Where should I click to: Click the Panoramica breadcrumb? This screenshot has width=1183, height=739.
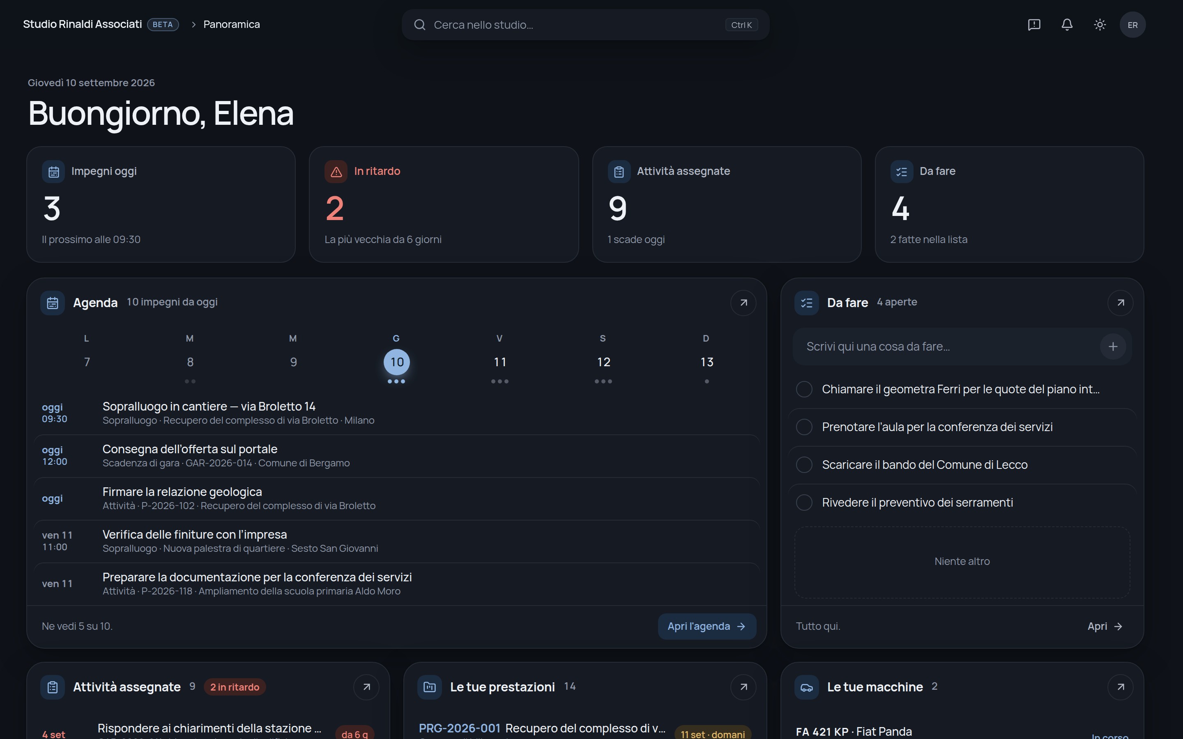pyautogui.click(x=232, y=25)
